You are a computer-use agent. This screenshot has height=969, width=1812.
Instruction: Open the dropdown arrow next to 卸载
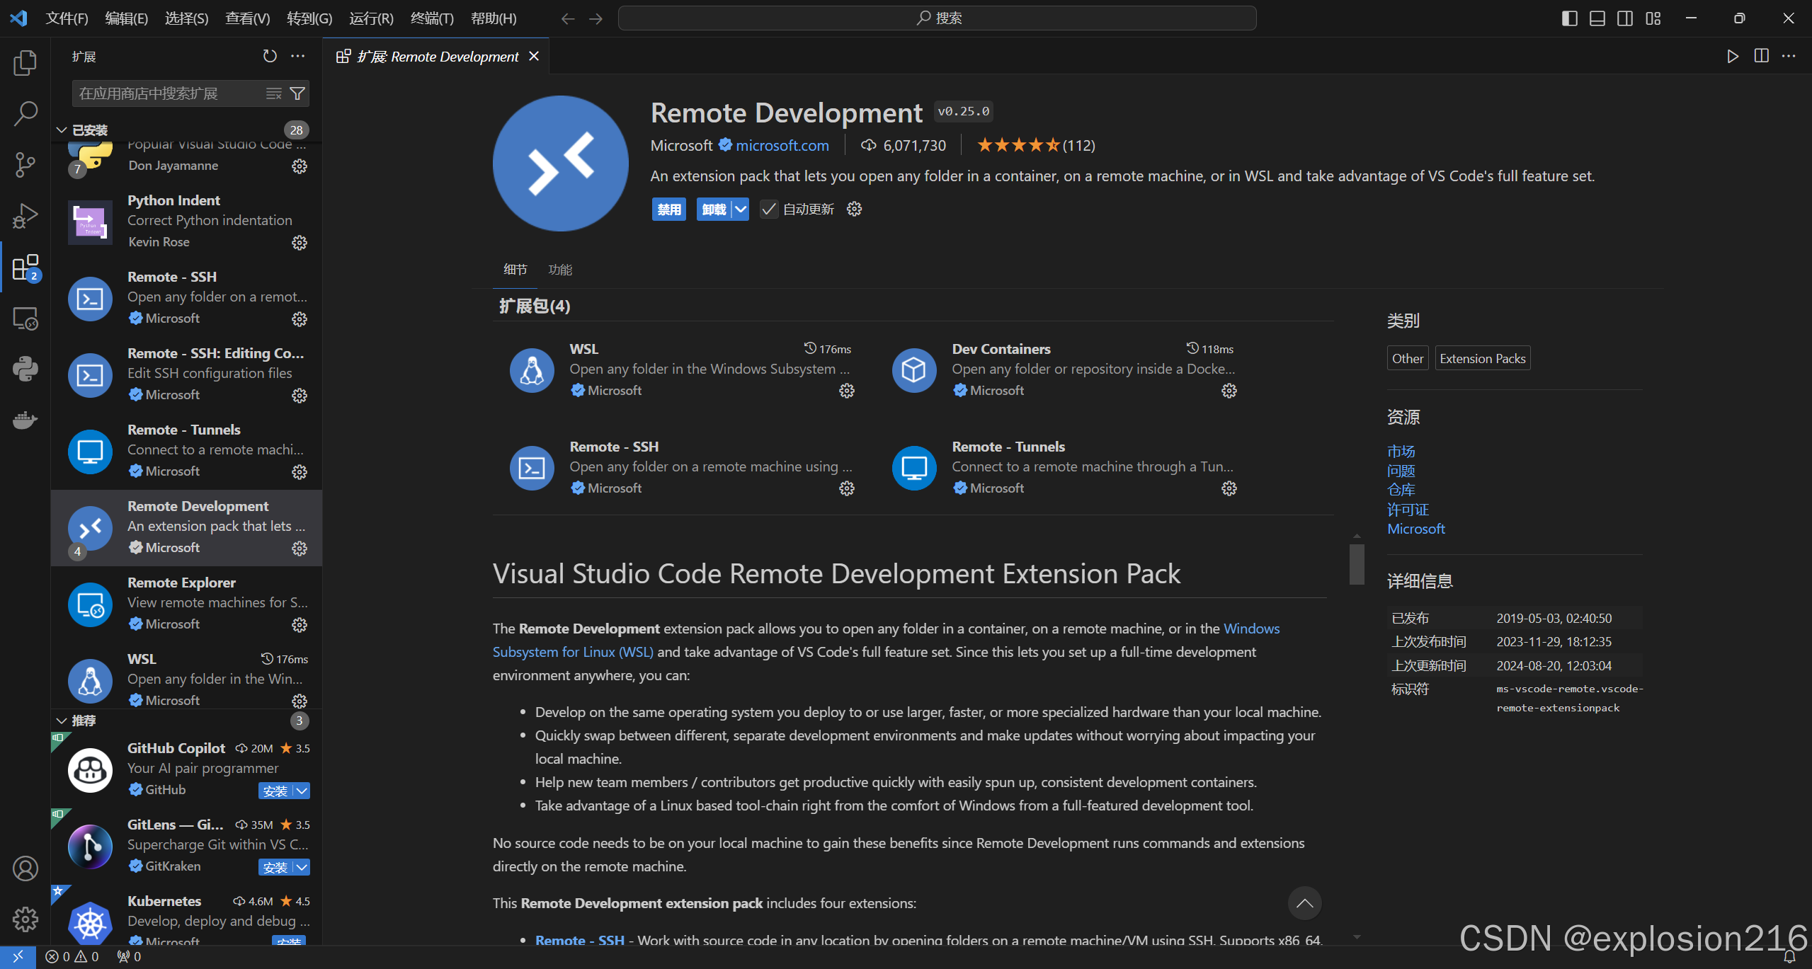click(x=741, y=210)
